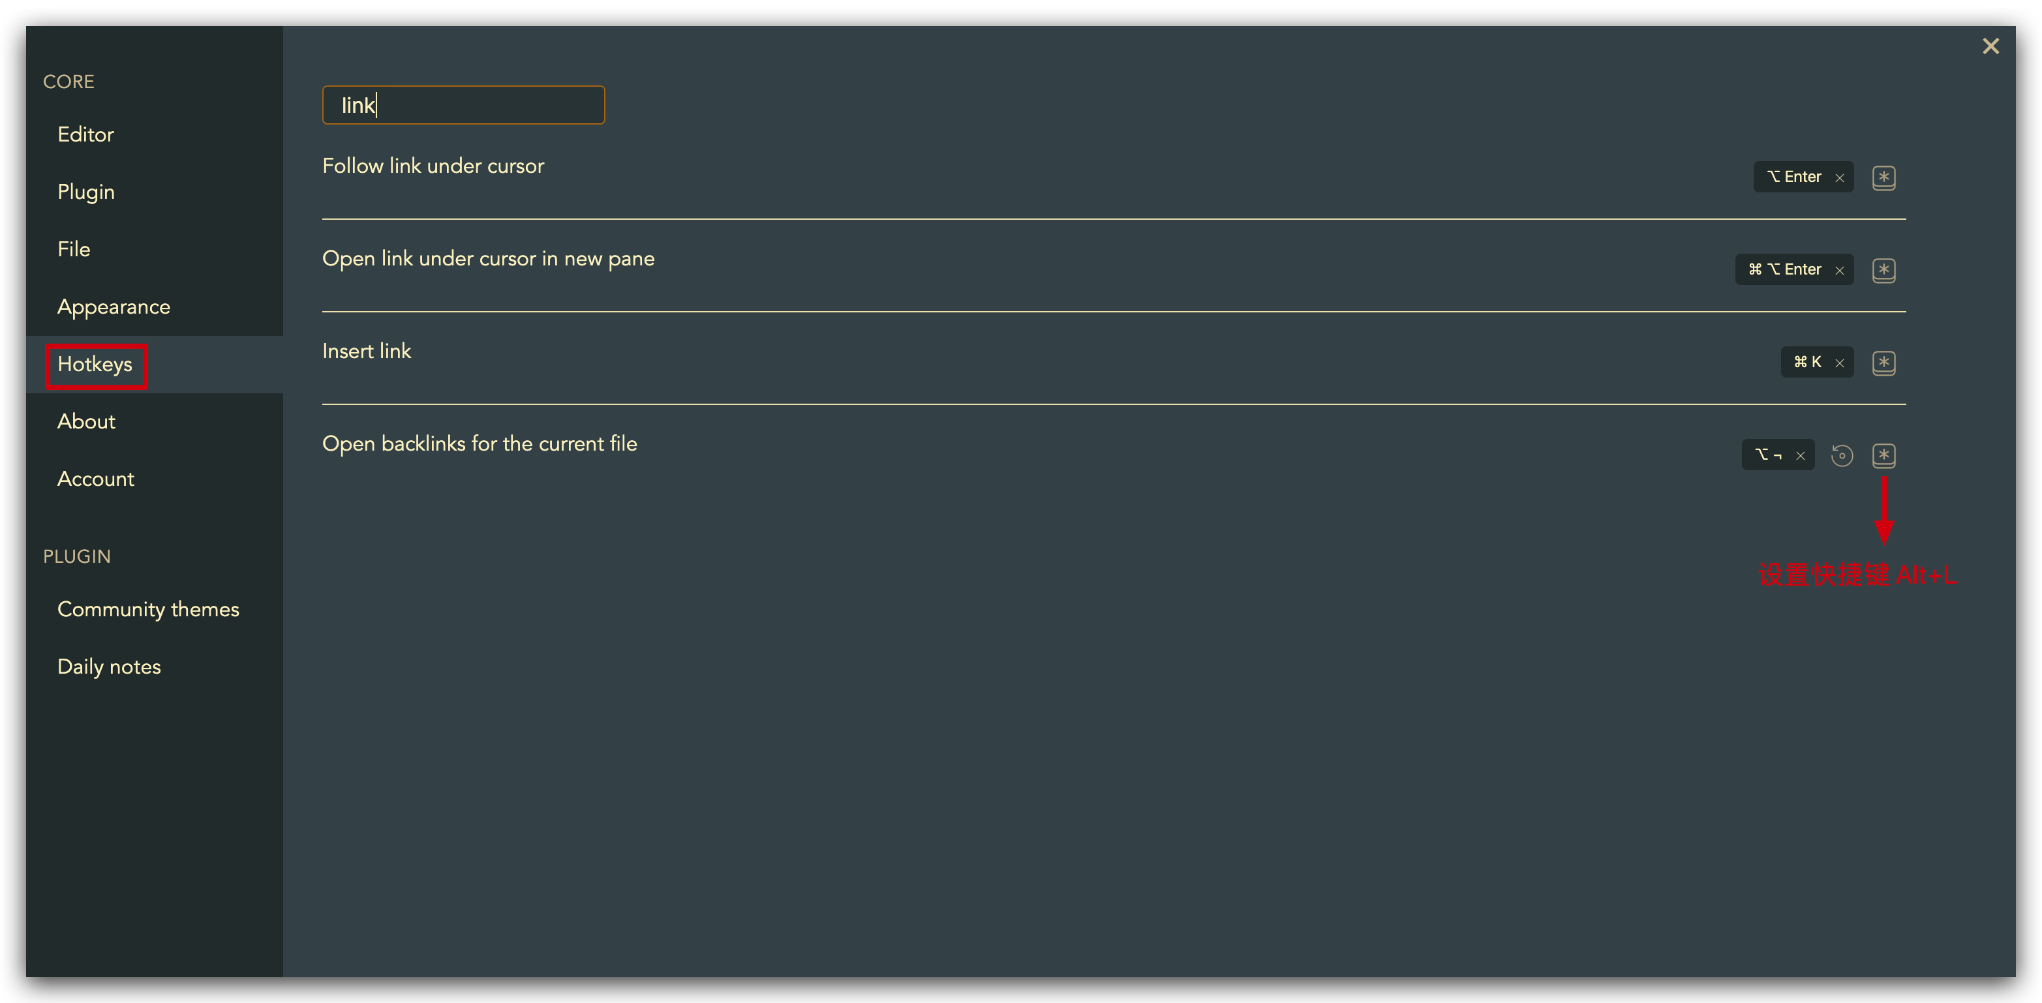This screenshot has width=2042, height=1003.
Task: Add hotkey for Follow link under cursor
Action: pyautogui.click(x=1883, y=177)
